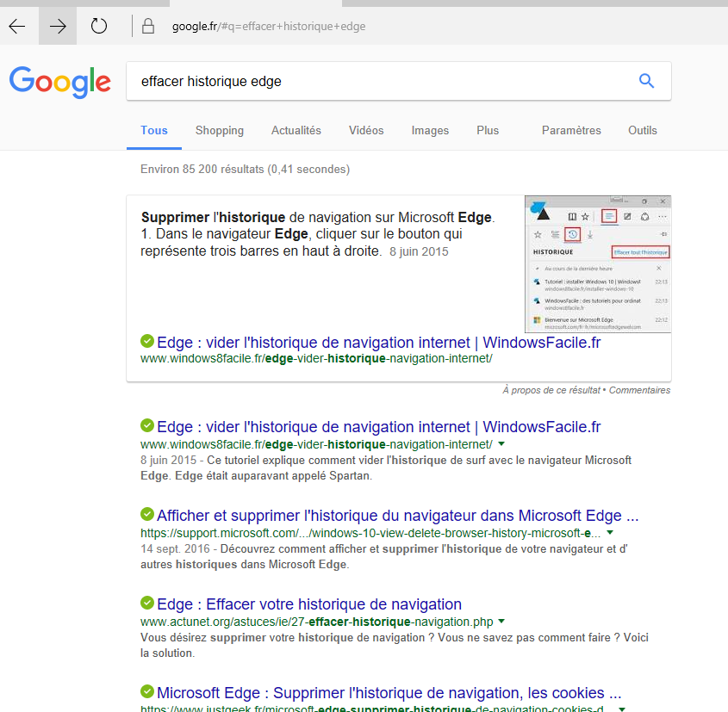This screenshot has width=728, height=712.
Task: Select the Tous tab
Action: coord(154,130)
